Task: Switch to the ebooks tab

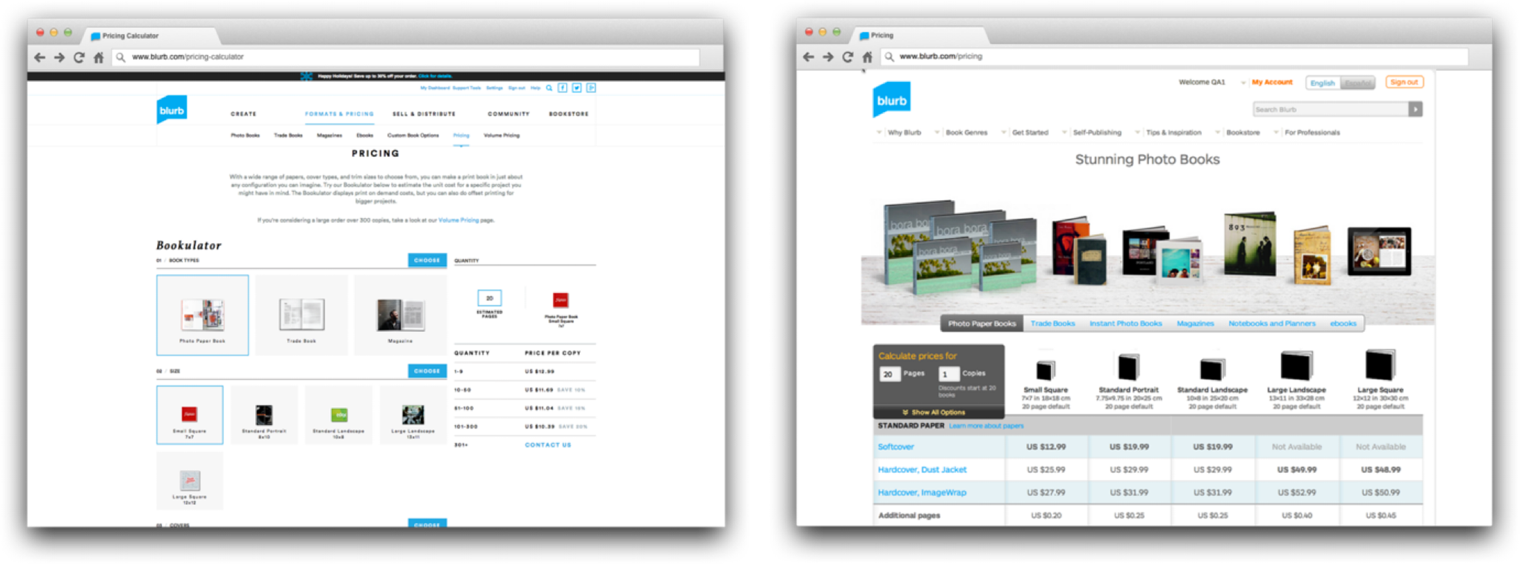Action: [x=1342, y=324]
